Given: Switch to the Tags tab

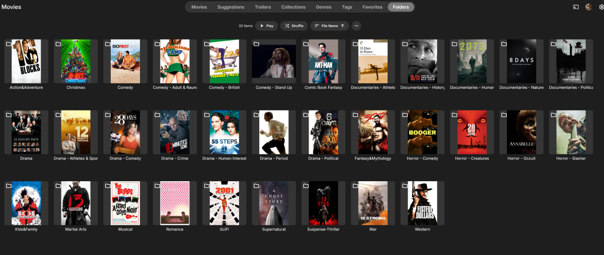Looking at the screenshot, I should point(347,7).
